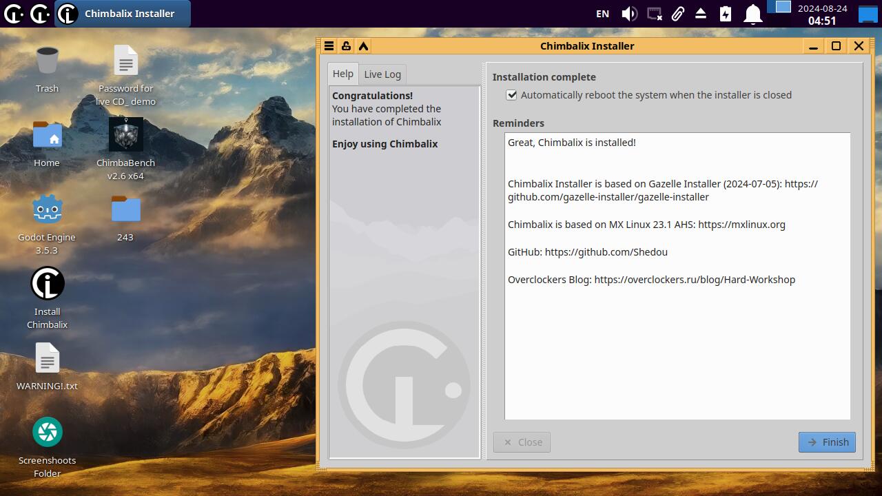This screenshot has width=882, height=496.
Task: Click the eject icon in the system tray
Action: [701, 14]
